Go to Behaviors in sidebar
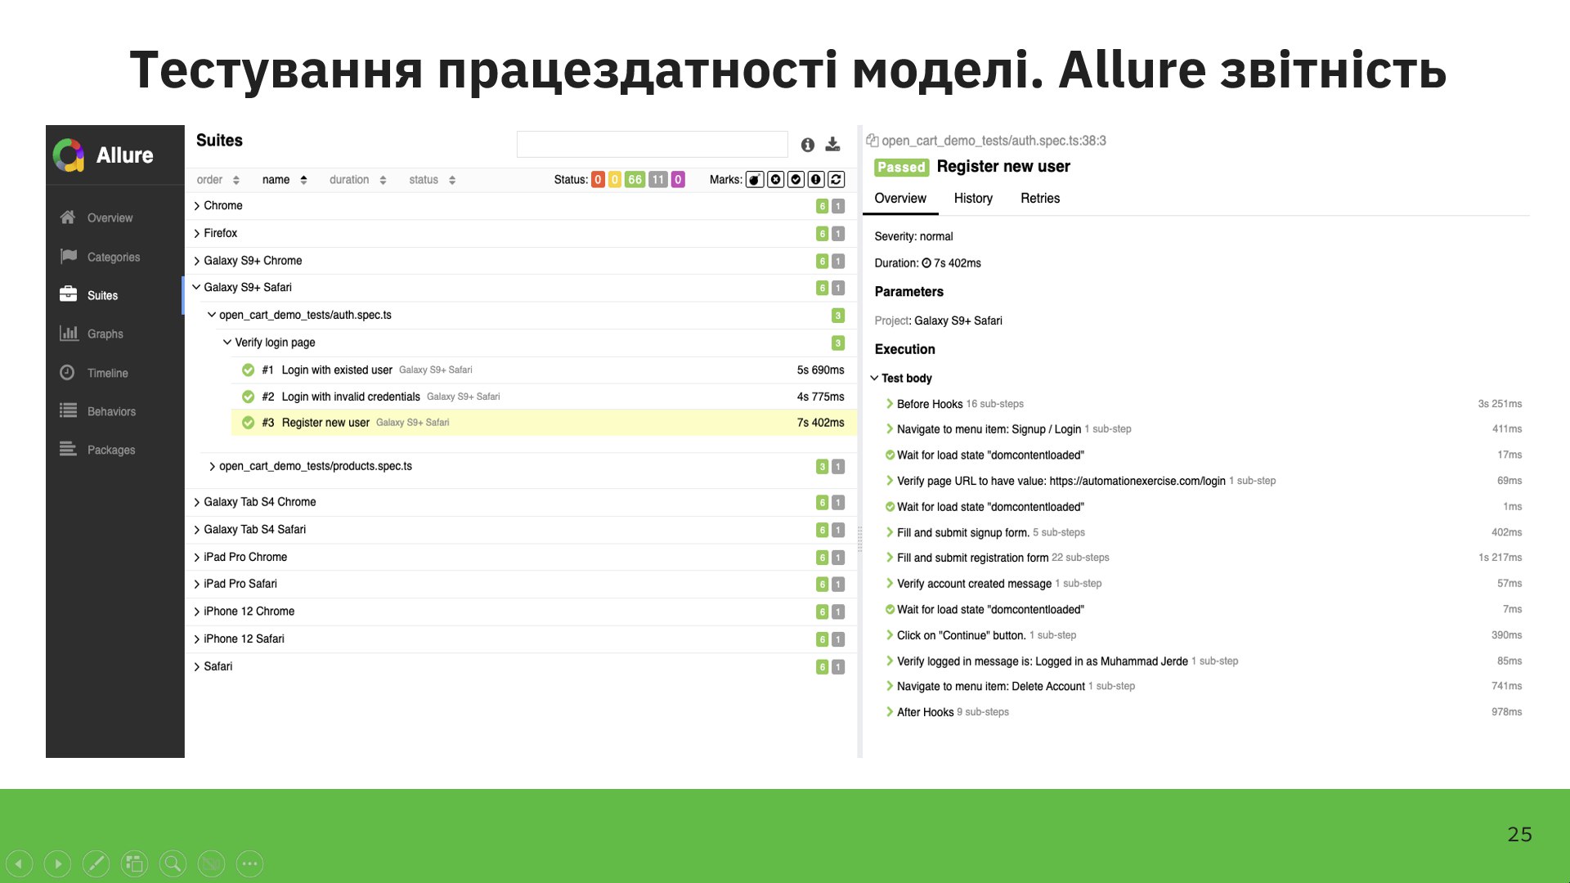1570x883 pixels. [x=111, y=411]
